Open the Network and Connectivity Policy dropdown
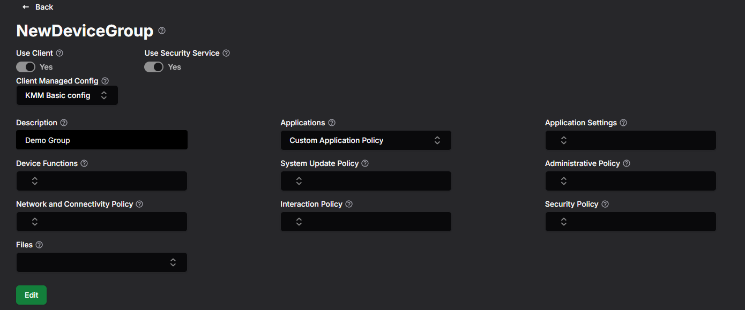The height and width of the screenshot is (310, 745). pyautogui.click(x=102, y=222)
